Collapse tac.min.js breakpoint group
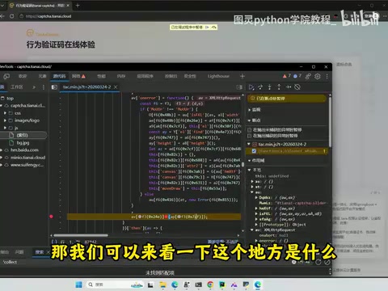This screenshot has width=388, height=291. [x=249, y=144]
